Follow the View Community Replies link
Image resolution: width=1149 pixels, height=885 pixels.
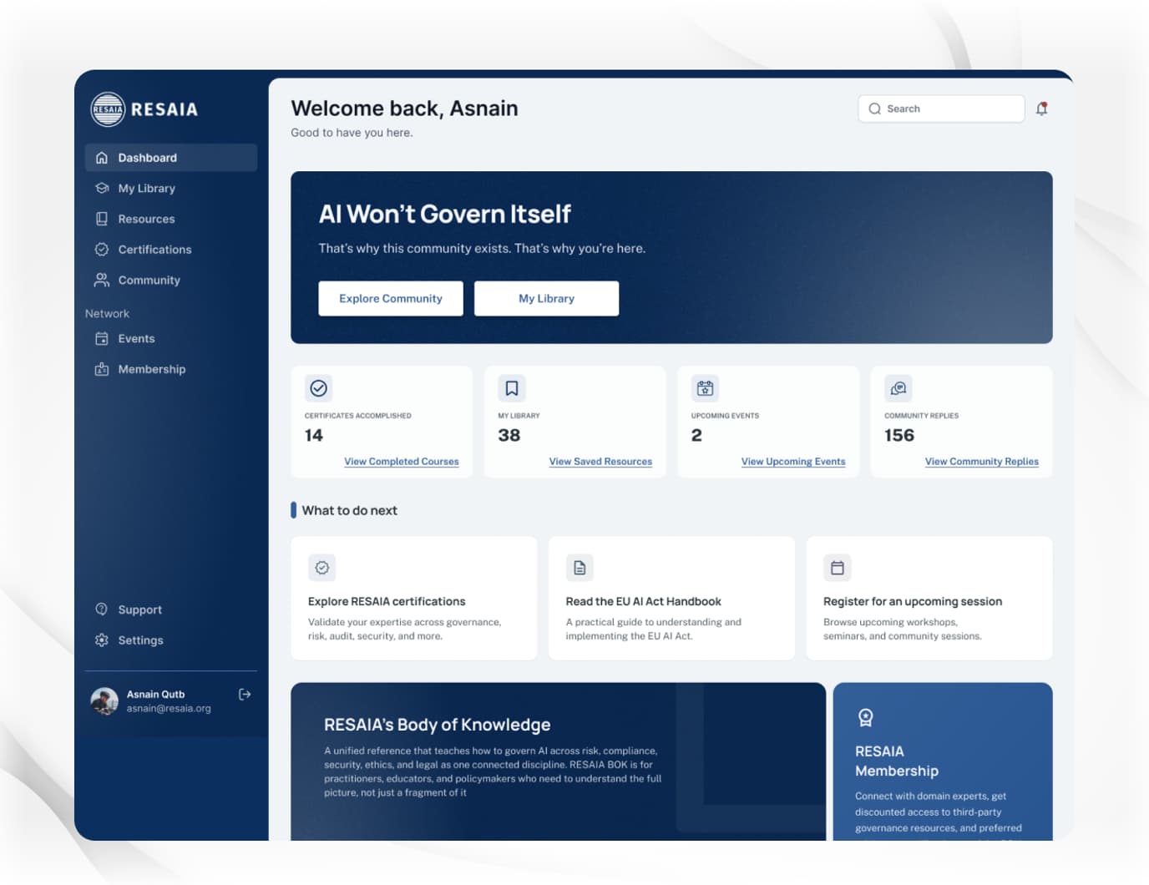pyautogui.click(x=982, y=462)
